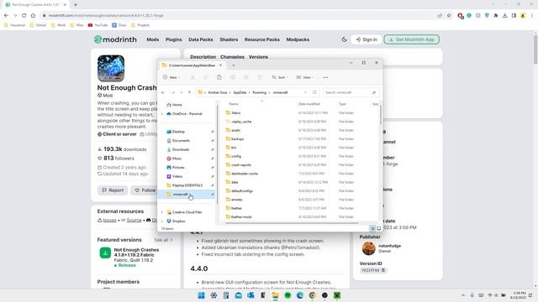Open natanfudge publisher avatar
The height and width of the screenshot is (302, 538).
point(368,248)
